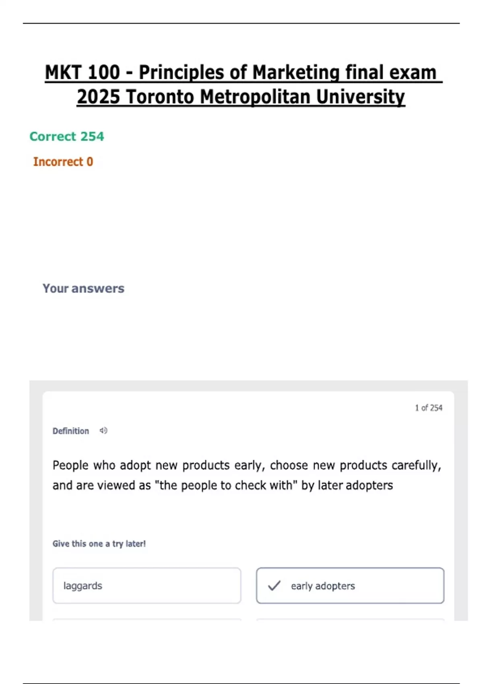This screenshot has width=483, height=684.
Task: Click the definition line starting "and are viewed"
Action: [222, 485]
